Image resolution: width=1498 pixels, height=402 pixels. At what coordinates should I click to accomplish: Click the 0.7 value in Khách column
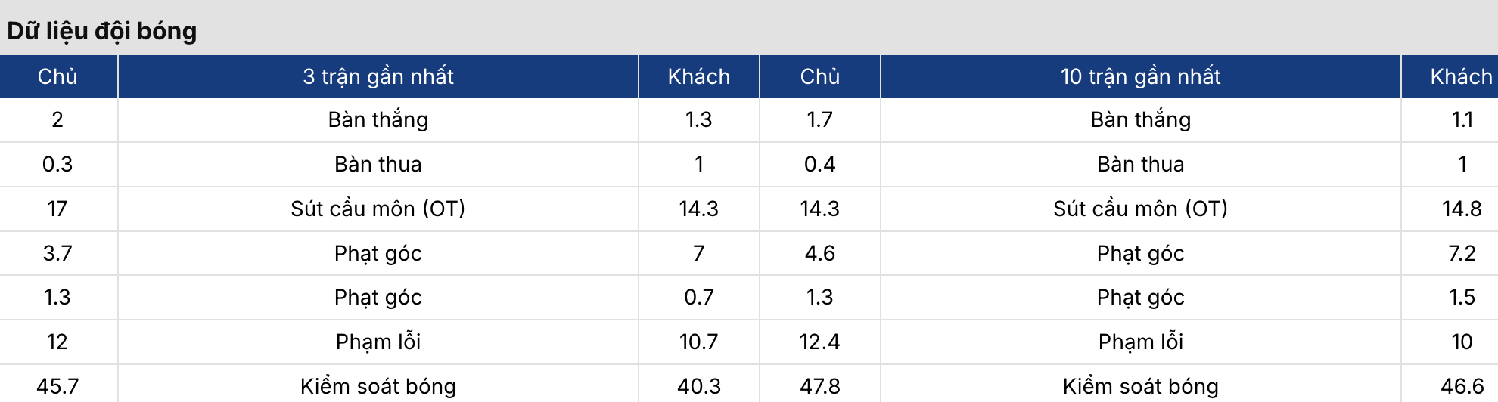coord(699,297)
